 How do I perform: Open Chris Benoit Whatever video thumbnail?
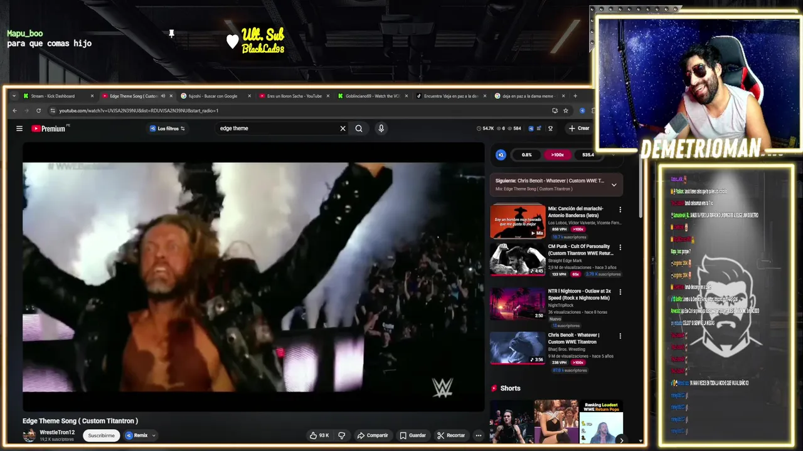click(x=518, y=348)
